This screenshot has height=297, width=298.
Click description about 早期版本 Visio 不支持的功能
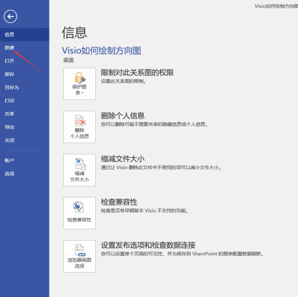144,211
